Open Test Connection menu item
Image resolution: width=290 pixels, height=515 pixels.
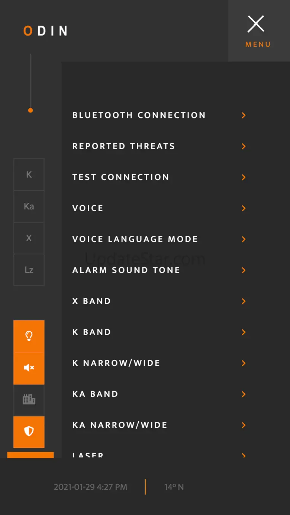pos(121,177)
